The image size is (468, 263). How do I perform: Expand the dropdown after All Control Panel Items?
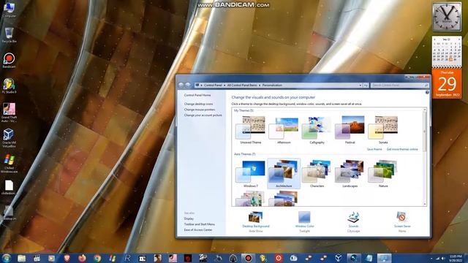(x=260, y=85)
